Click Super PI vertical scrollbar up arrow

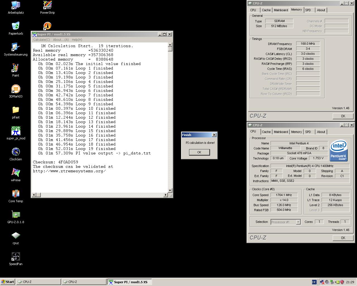tap(170, 45)
